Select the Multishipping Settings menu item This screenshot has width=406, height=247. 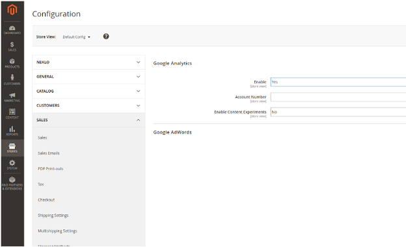pyautogui.click(x=57, y=231)
